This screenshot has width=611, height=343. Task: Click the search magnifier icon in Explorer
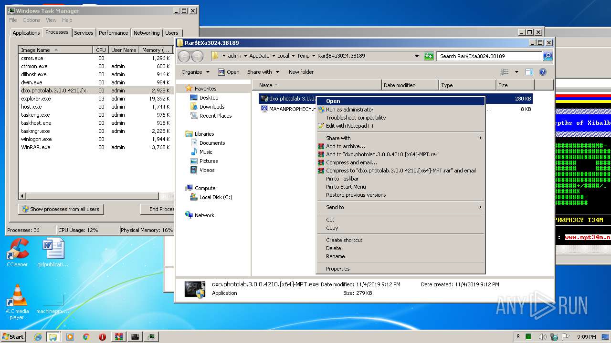[x=548, y=56]
